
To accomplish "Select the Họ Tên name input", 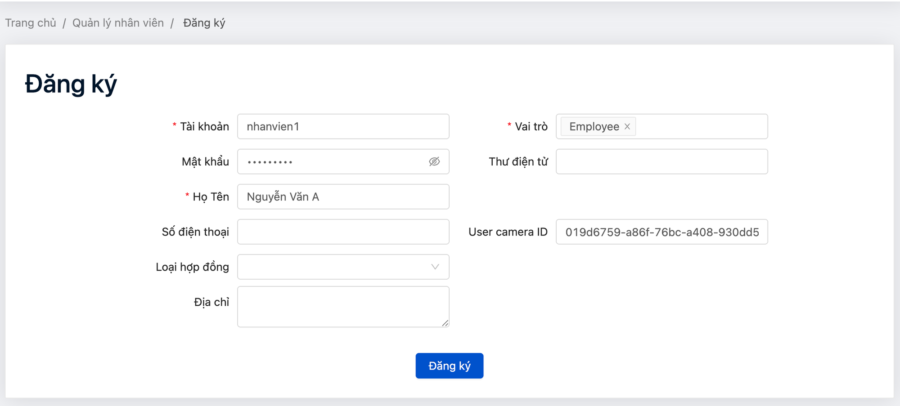I will (343, 197).
